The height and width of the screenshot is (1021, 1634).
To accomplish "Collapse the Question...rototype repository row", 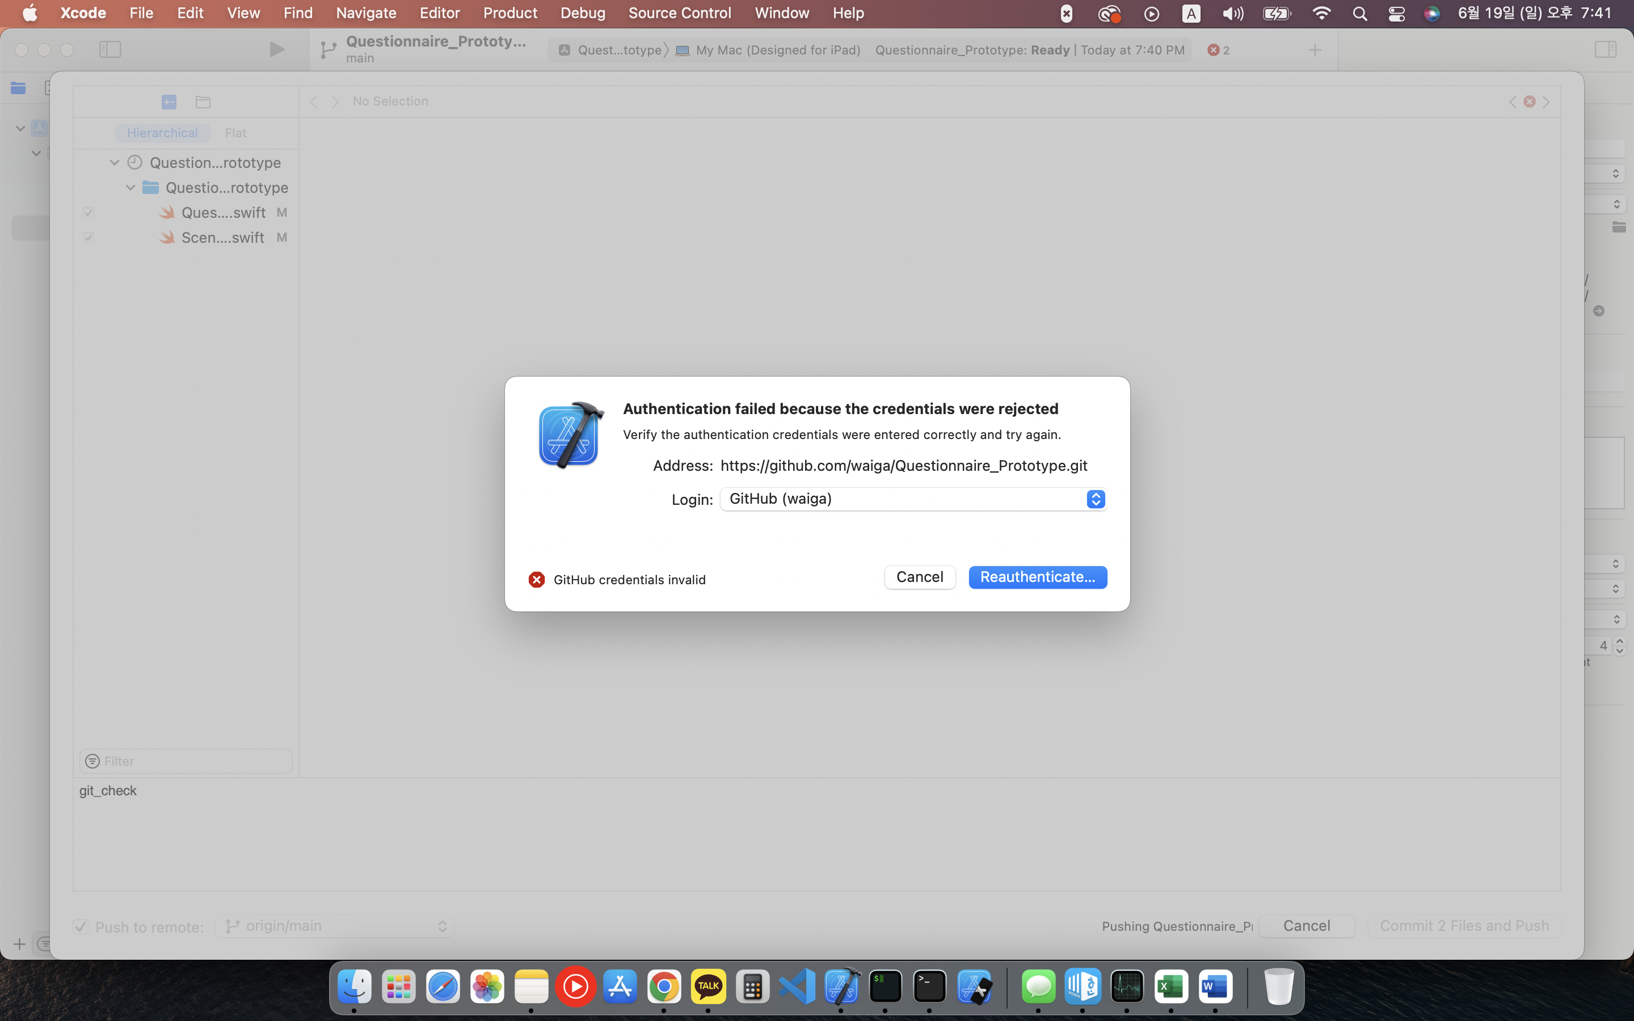I will click(x=114, y=163).
